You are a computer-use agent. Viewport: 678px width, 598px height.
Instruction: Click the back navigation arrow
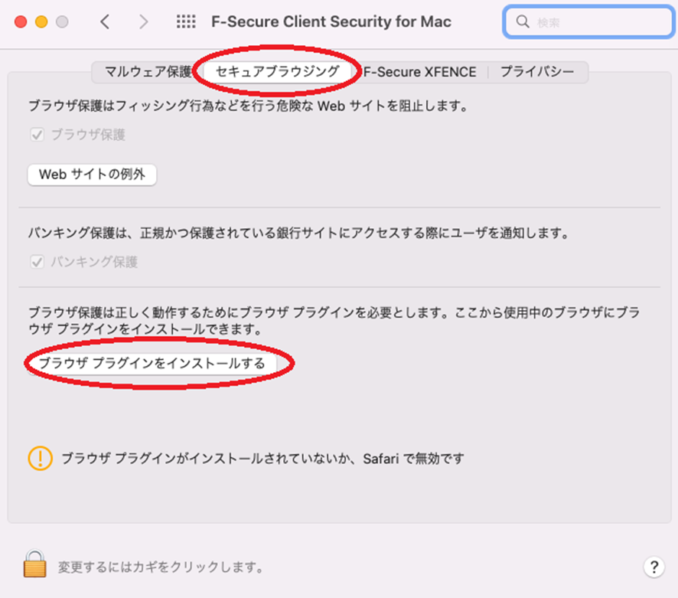click(x=105, y=21)
